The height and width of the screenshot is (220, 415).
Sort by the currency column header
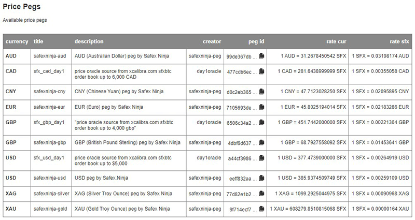(17, 41)
